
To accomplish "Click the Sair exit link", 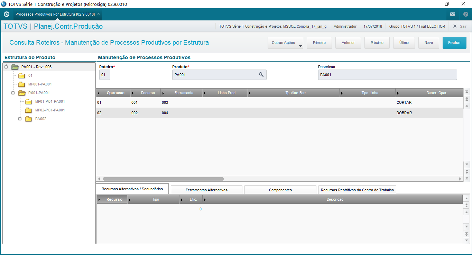I will point(460,26).
